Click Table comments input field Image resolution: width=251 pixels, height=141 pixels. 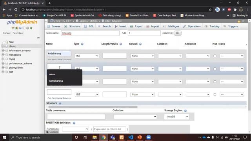76,117
